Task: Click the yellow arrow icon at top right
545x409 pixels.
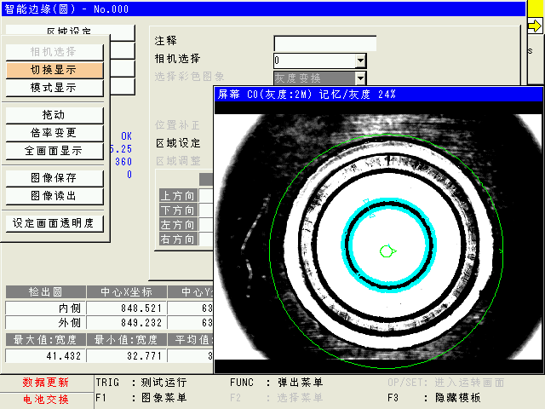Action: pos(535,26)
